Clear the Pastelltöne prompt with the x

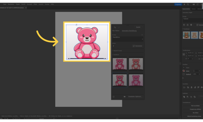pyautogui.click(x=142, y=39)
